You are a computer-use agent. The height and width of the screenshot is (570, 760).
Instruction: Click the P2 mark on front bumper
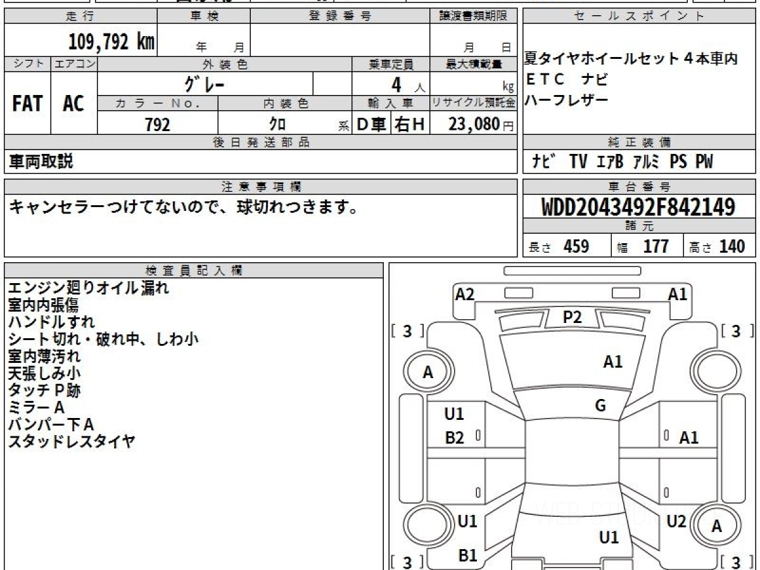pos(572,317)
